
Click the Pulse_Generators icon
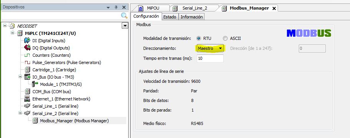(x=27, y=62)
